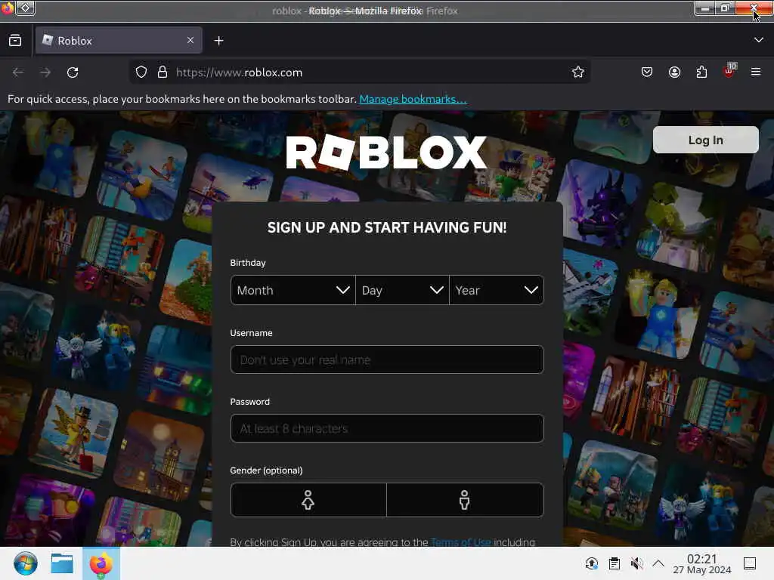774x580 pixels.
Task: Toggle the muted volume tray icon
Action: [636, 563]
